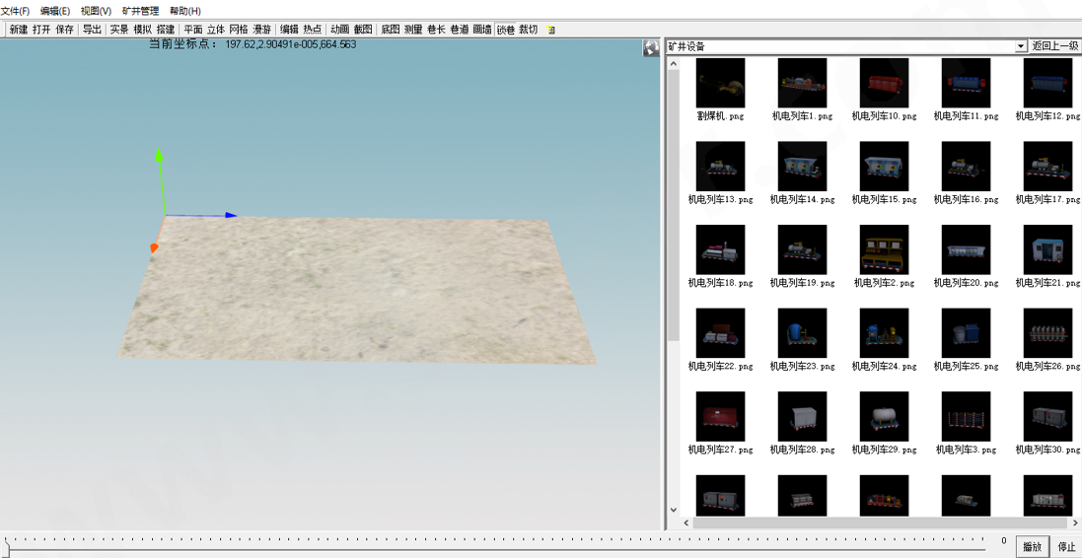Click the blue axis arrow gizmo
Screen dimensions: 1082x558
(x=231, y=215)
